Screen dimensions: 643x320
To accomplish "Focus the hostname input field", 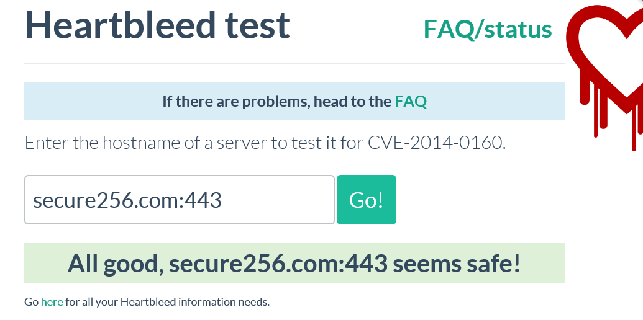I will (x=180, y=200).
